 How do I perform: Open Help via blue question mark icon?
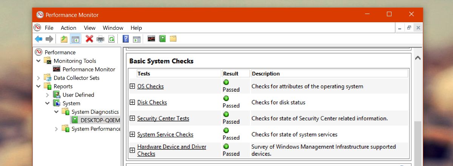pos(126,39)
